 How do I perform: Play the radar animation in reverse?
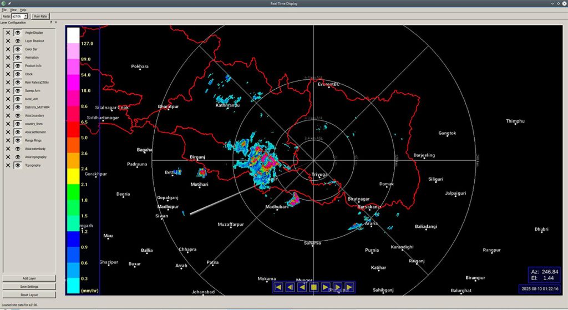(302, 287)
